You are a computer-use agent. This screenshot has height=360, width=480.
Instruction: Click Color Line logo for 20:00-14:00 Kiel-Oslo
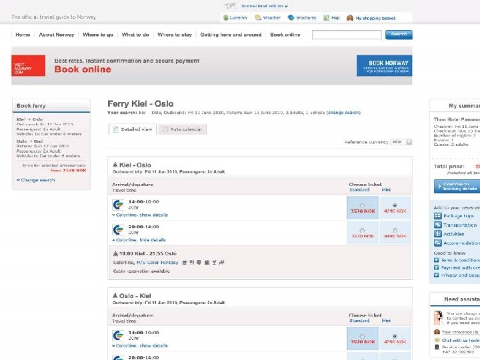coord(118,229)
